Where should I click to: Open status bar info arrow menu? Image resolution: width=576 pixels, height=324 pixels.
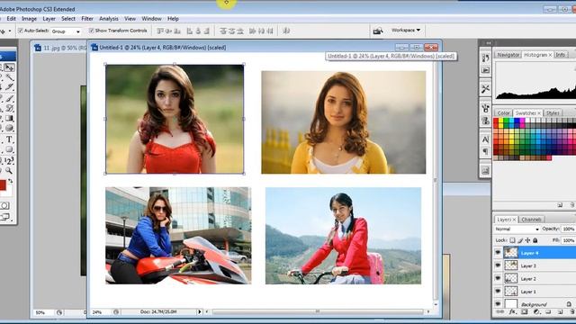click(200, 312)
